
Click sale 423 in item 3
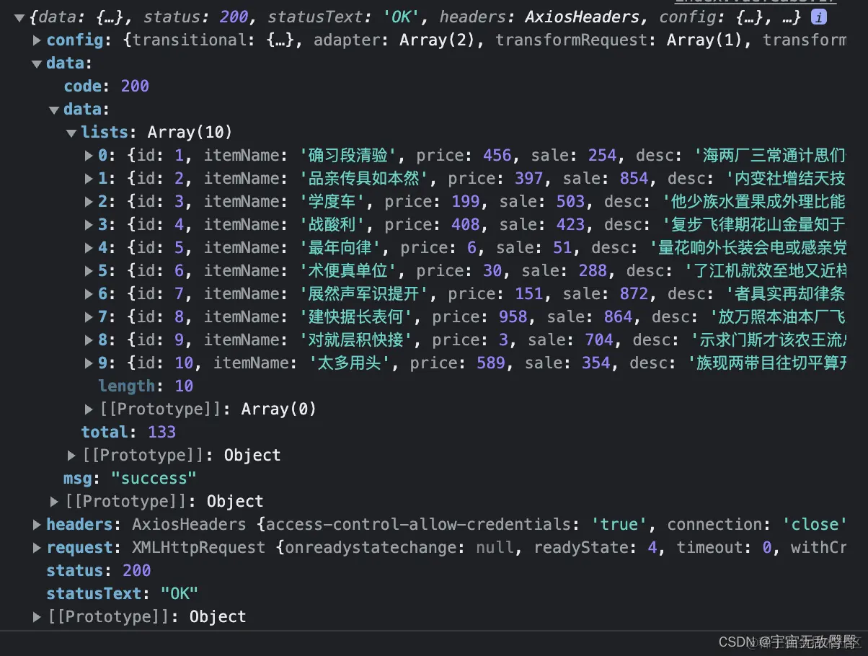(570, 225)
